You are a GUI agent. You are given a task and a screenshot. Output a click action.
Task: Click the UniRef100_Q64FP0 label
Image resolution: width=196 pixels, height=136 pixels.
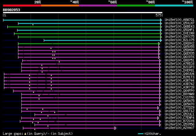pos(179,91)
